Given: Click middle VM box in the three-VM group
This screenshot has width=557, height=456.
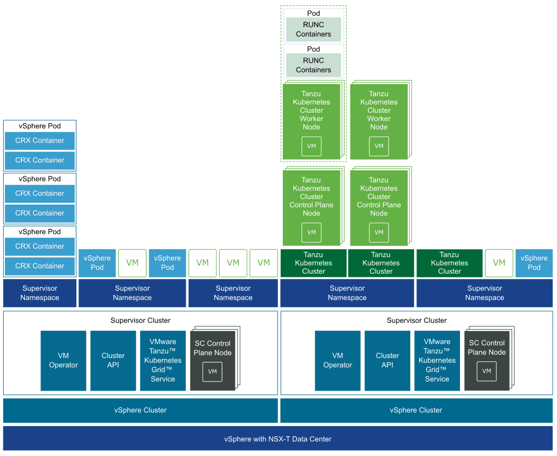Looking at the screenshot, I should click(233, 263).
